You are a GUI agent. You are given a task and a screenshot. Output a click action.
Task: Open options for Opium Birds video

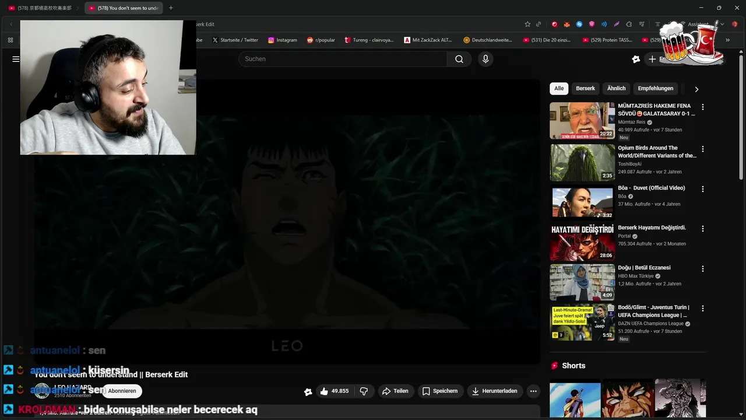(702, 149)
